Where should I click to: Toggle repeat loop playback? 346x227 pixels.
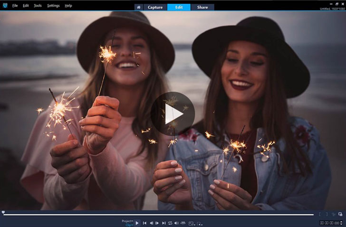[x=170, y=223]
